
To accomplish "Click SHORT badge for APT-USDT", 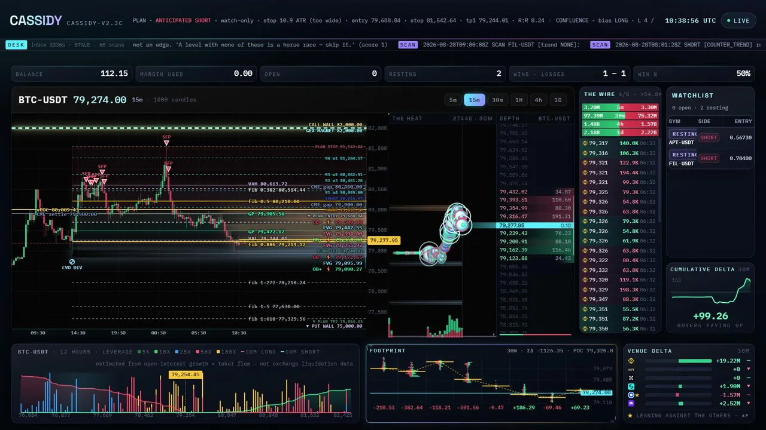I will click(x=709, y=138).
